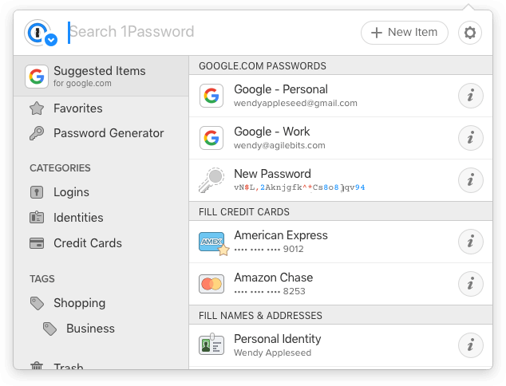Image resolution: width=506 pixels, height=386 pixels.
Task: Select the Identities category
Action: 101,218
